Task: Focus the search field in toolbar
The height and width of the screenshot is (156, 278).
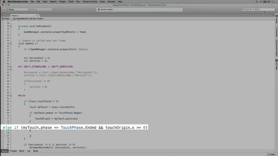Action: (x=258, y=9)
